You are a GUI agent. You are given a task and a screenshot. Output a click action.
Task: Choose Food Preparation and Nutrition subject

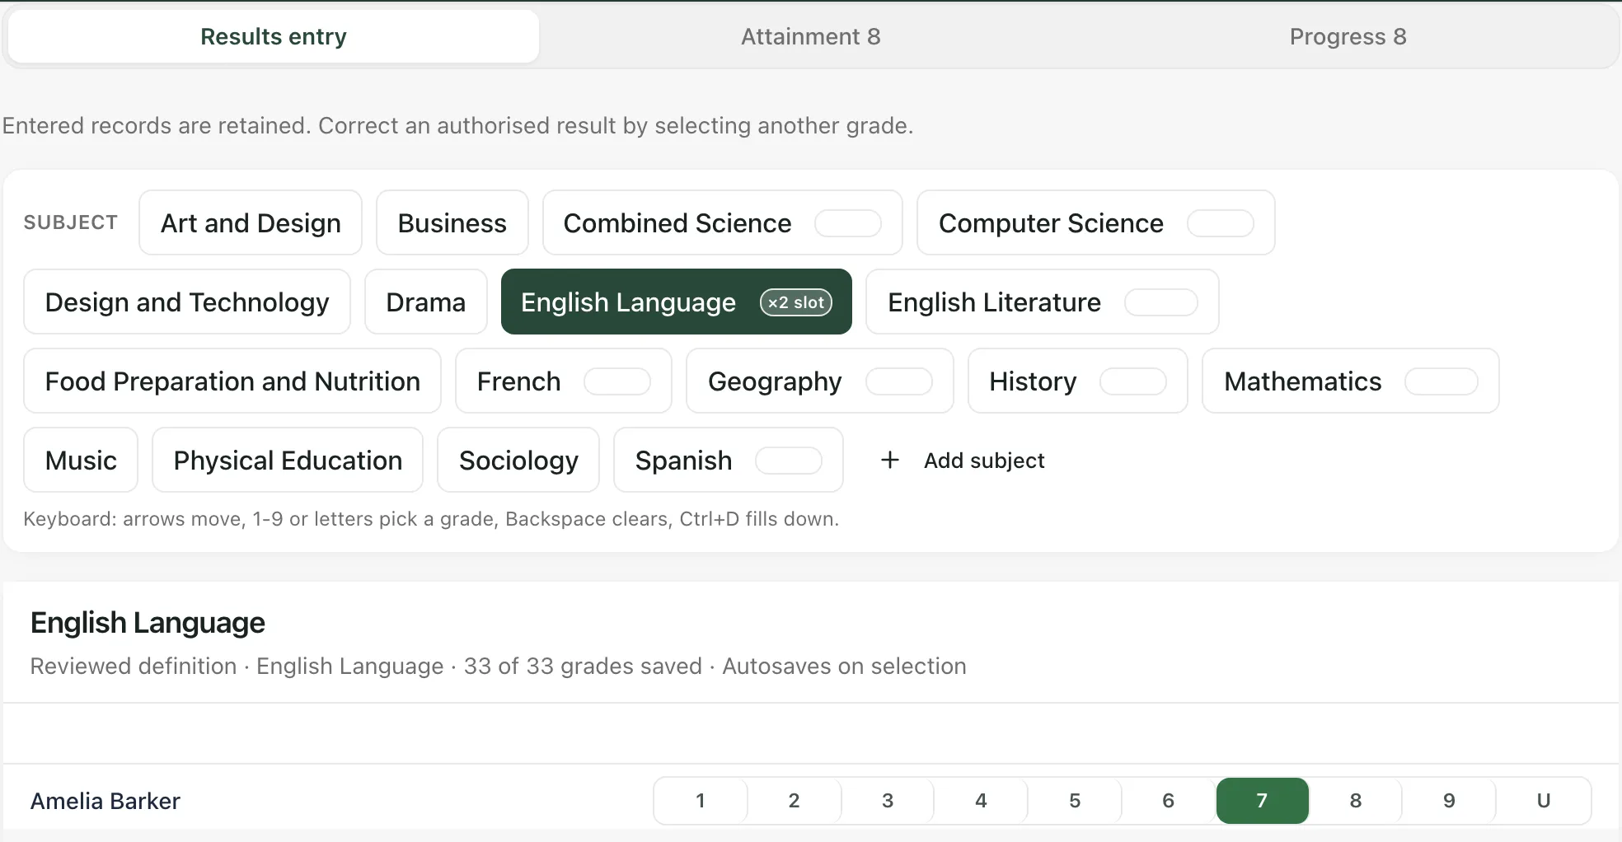(x=232, y=381)
